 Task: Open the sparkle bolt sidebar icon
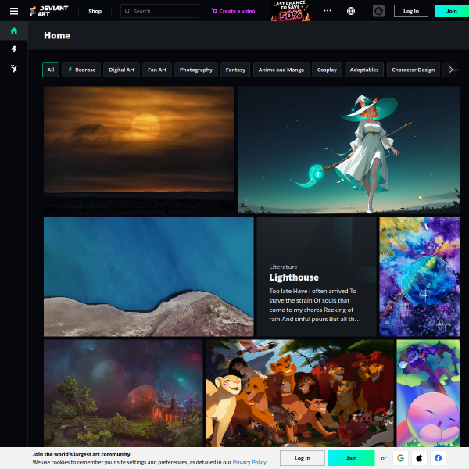click(14, 69)
